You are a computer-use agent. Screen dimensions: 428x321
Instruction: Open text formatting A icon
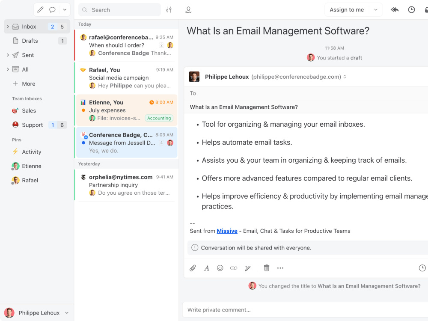click(207, 268)
